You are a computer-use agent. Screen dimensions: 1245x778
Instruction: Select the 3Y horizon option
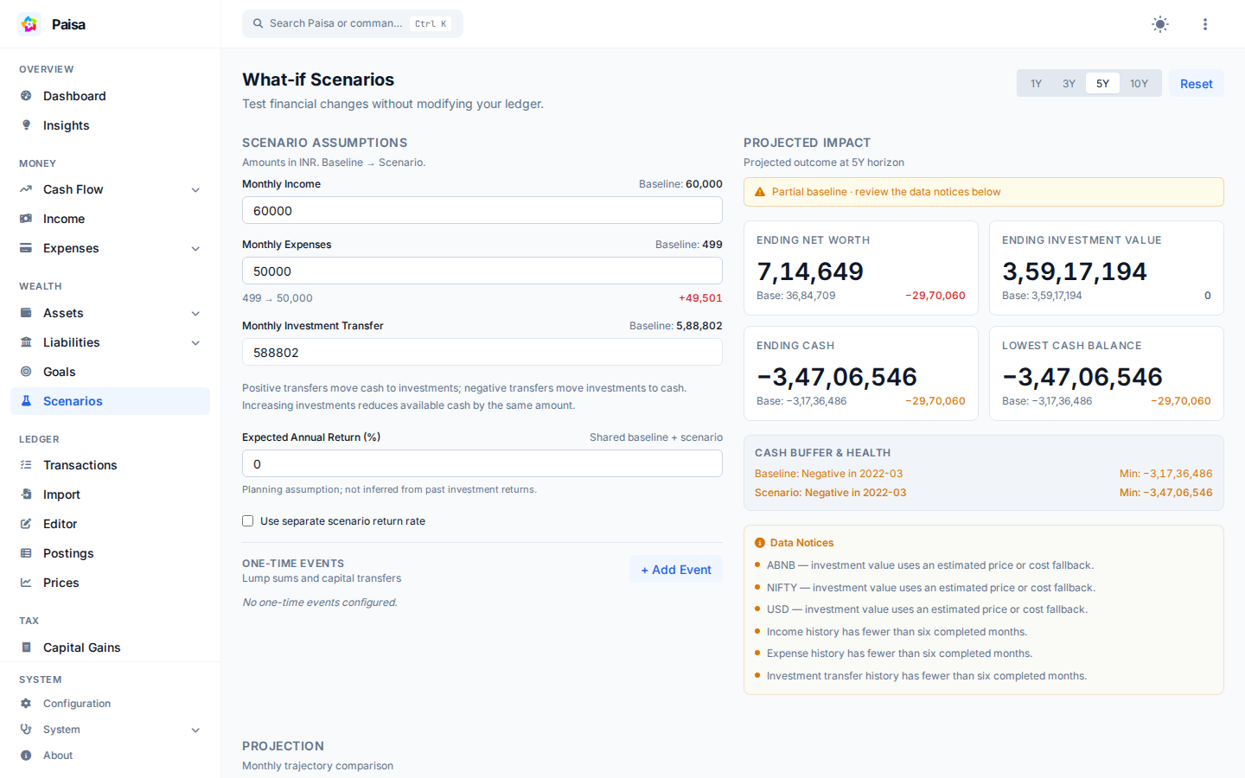(1069, 84)
